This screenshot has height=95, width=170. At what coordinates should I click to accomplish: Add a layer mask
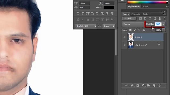(138, 85)
